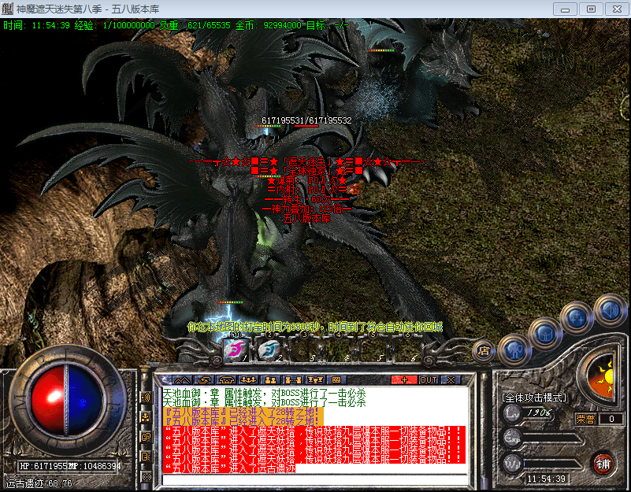
Task: Close the game window
Action: tap(618, 9)
